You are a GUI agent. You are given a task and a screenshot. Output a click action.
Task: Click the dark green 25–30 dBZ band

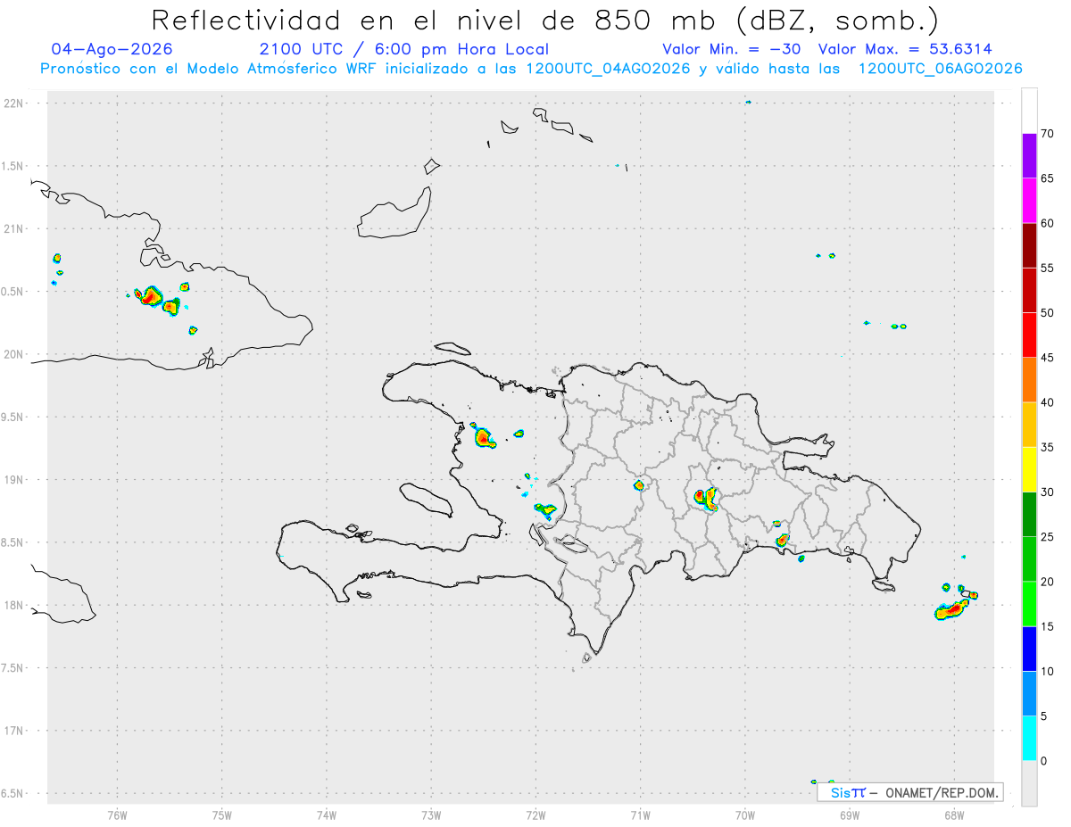click(1029, 515)
